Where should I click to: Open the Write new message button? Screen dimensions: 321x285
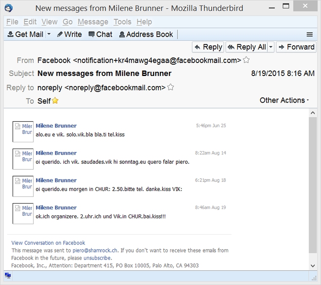[x=69, y=34]
